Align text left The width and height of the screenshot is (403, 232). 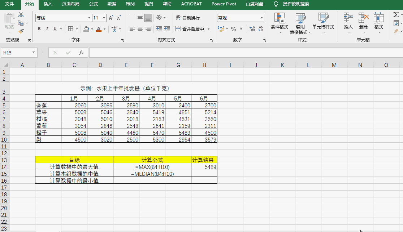[132, 29]
